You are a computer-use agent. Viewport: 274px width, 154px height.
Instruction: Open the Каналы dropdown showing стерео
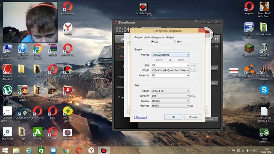point(170,101)
